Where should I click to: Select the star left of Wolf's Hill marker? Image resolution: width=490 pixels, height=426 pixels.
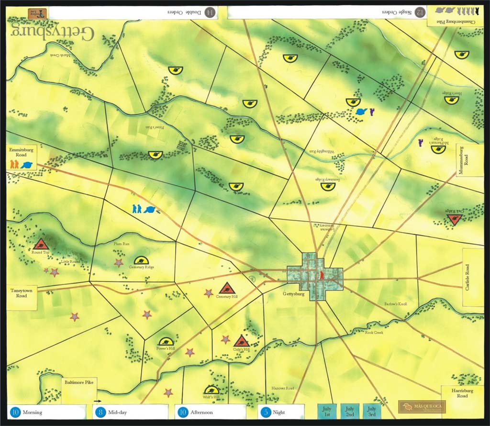click(x=168, y=392)
